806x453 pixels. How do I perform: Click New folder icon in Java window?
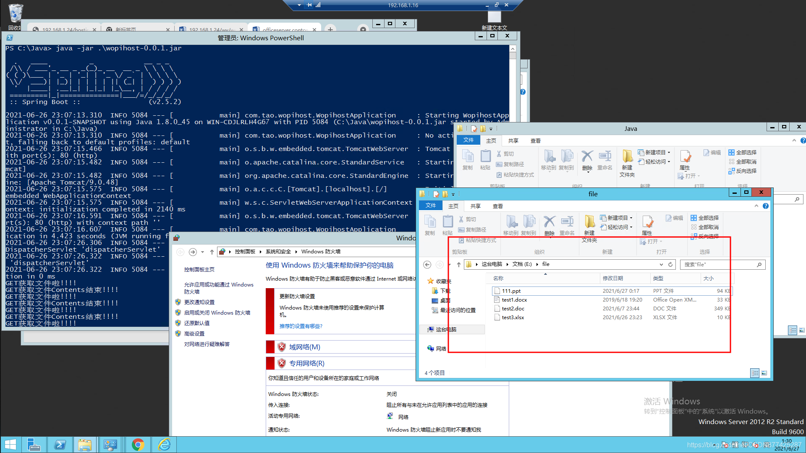tap(627, 163)
